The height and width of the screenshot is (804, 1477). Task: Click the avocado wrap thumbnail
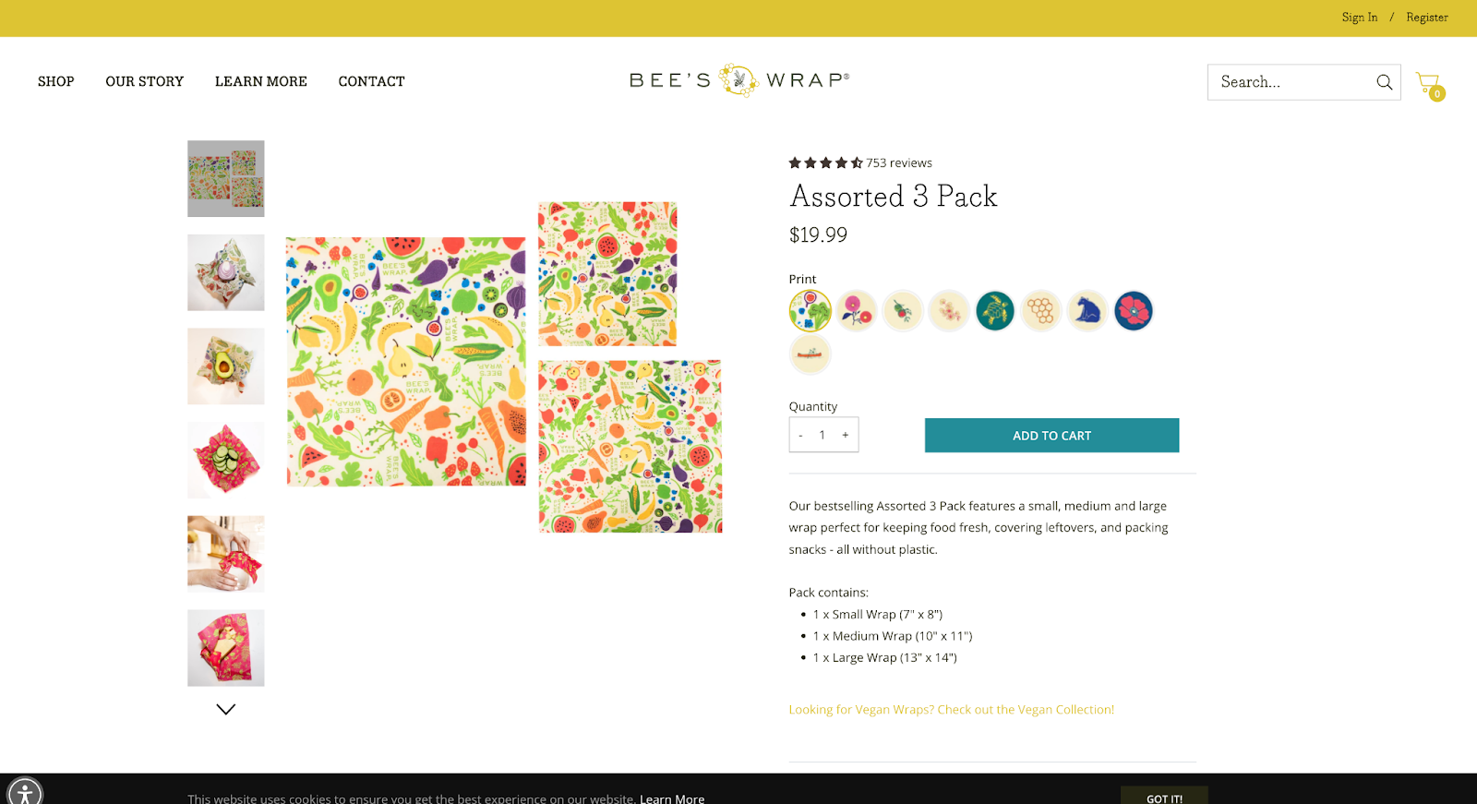225,366
